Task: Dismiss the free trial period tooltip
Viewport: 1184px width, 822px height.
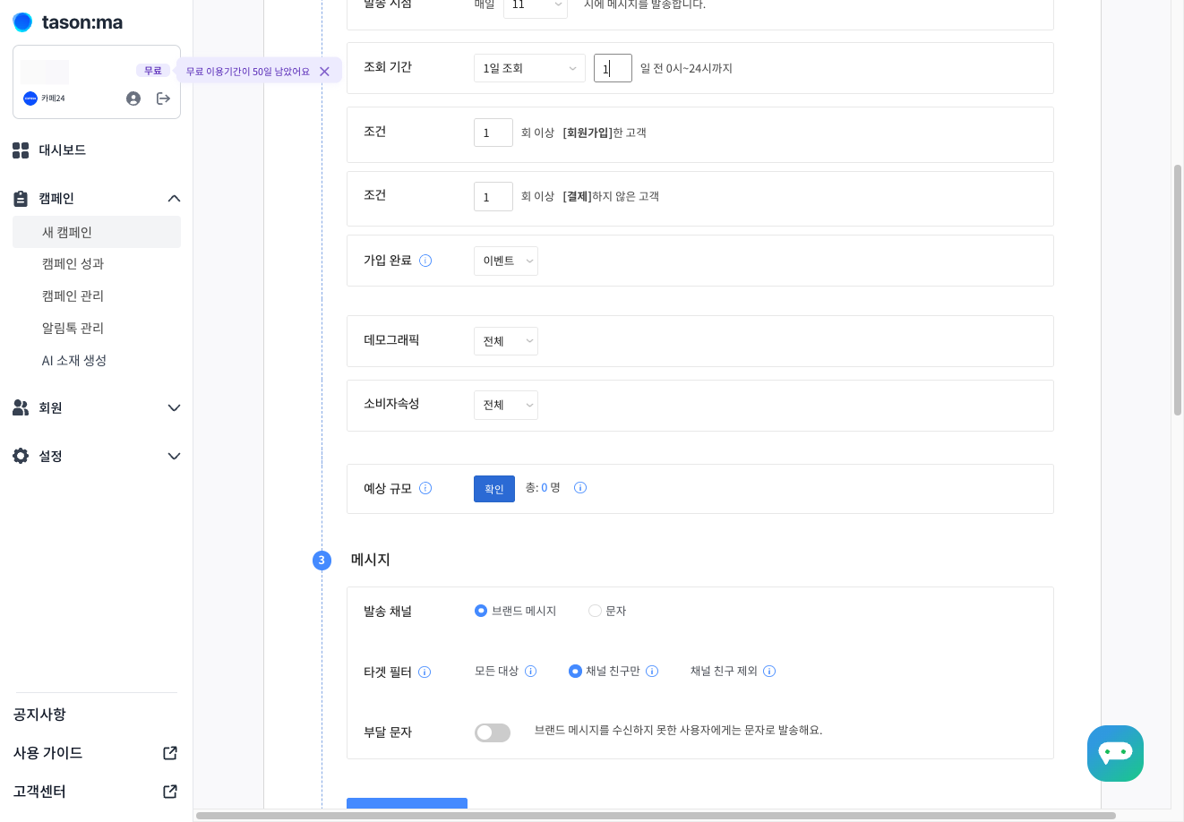Action: coord(324,72)
